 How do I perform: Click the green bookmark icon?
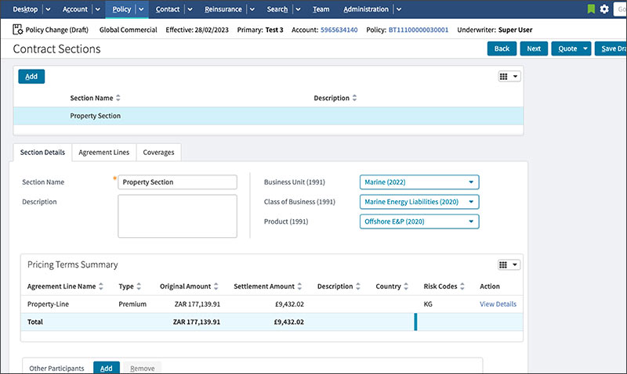click(591, 9)
